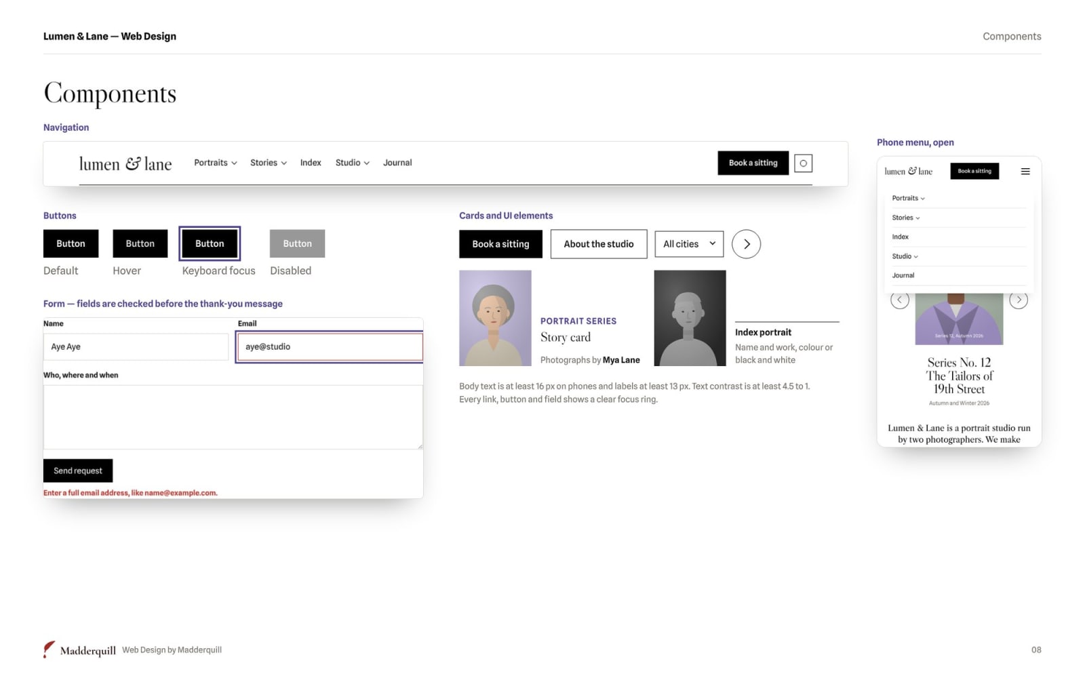Click the Disabled grey button

[297, 243]
